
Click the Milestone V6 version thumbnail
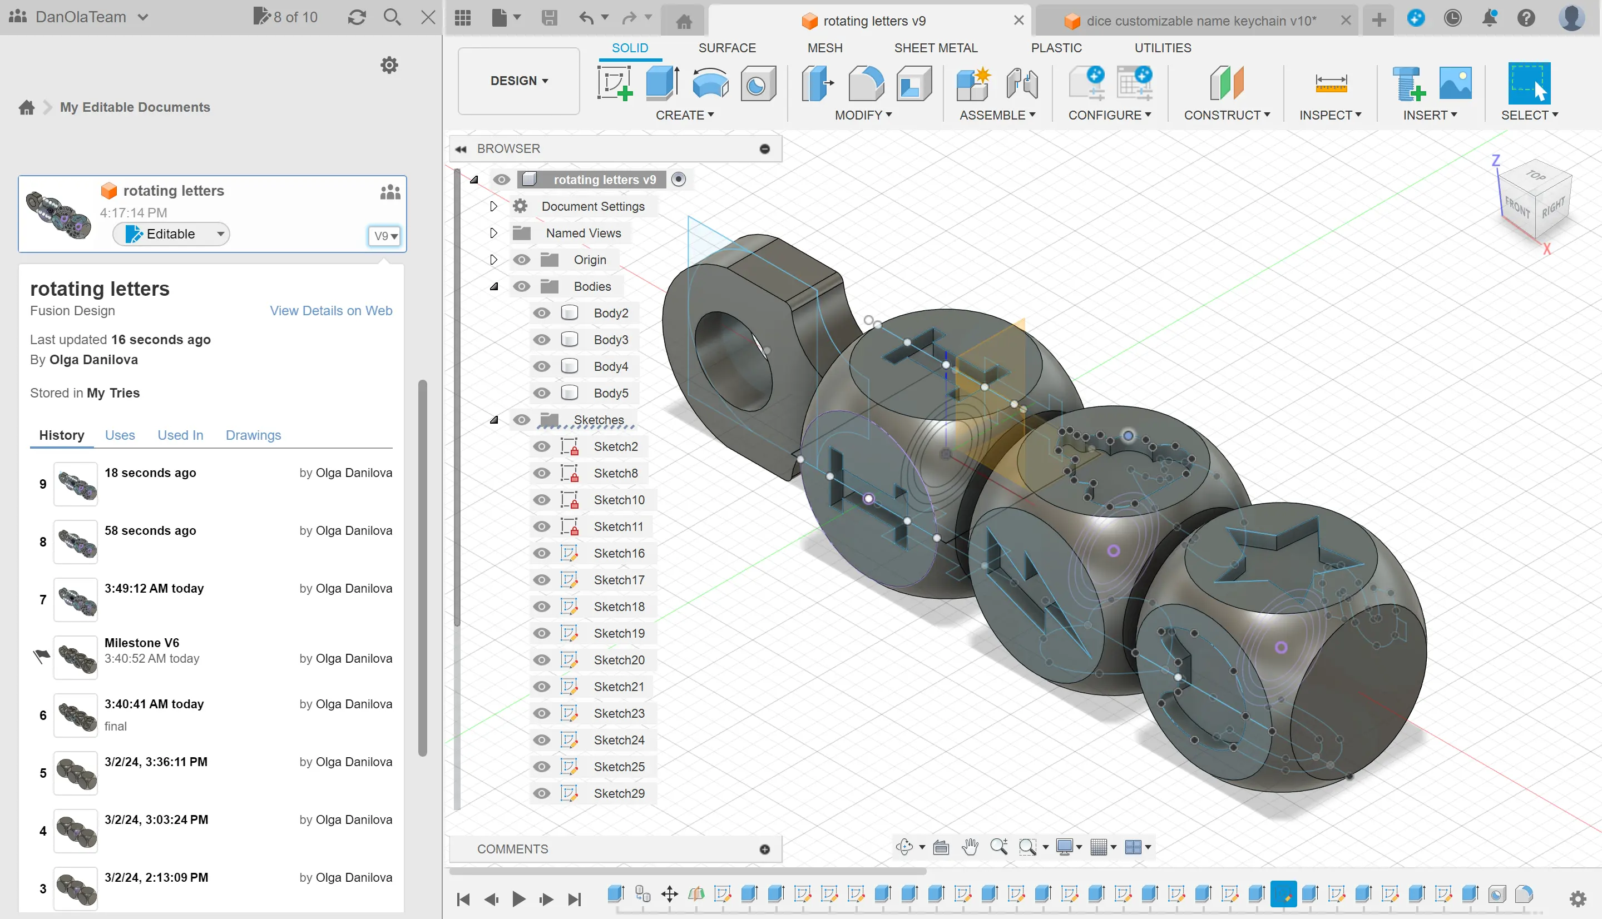point(76,658)
